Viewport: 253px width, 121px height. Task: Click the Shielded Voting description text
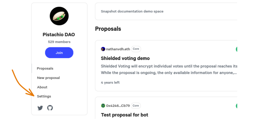[x=169, y=69]
